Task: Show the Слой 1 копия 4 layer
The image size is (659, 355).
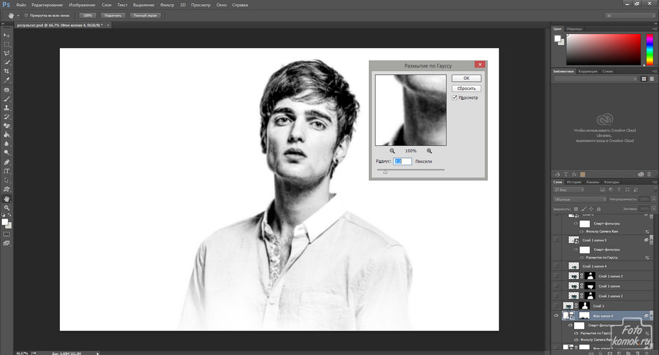Action: click(x=556, y=266)
